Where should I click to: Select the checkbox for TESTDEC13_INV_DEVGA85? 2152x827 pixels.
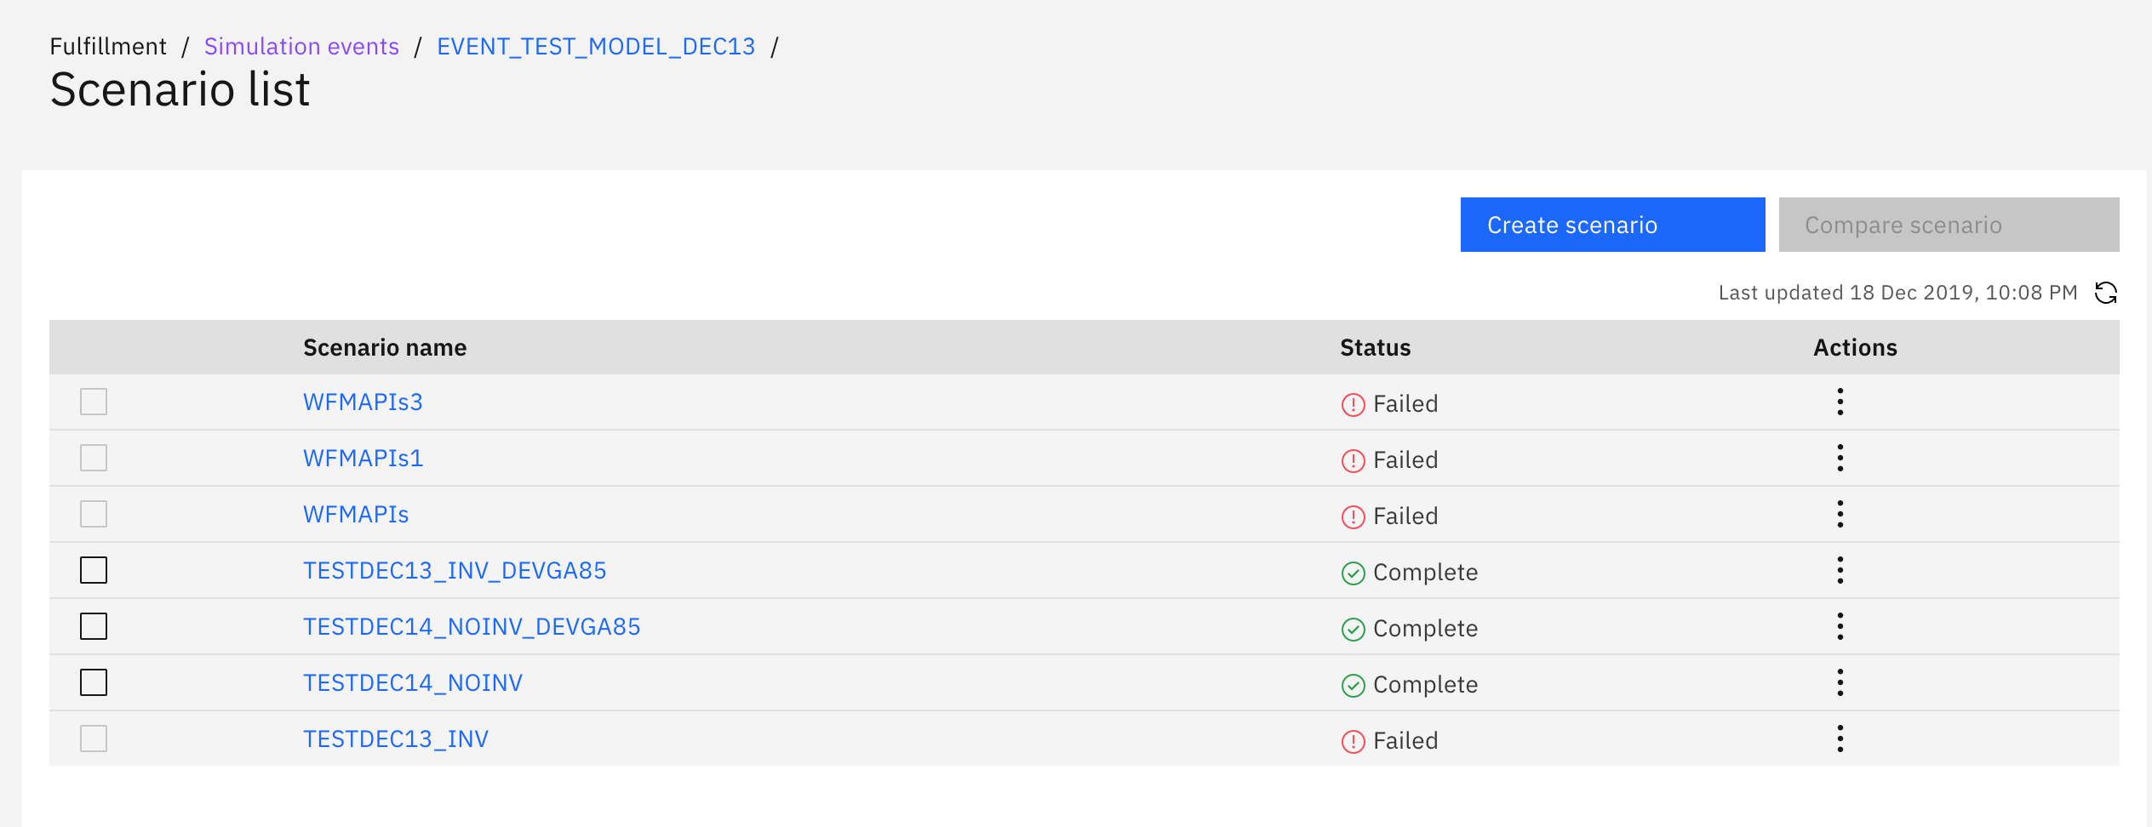pyautogui.click(x=94, y=570)
